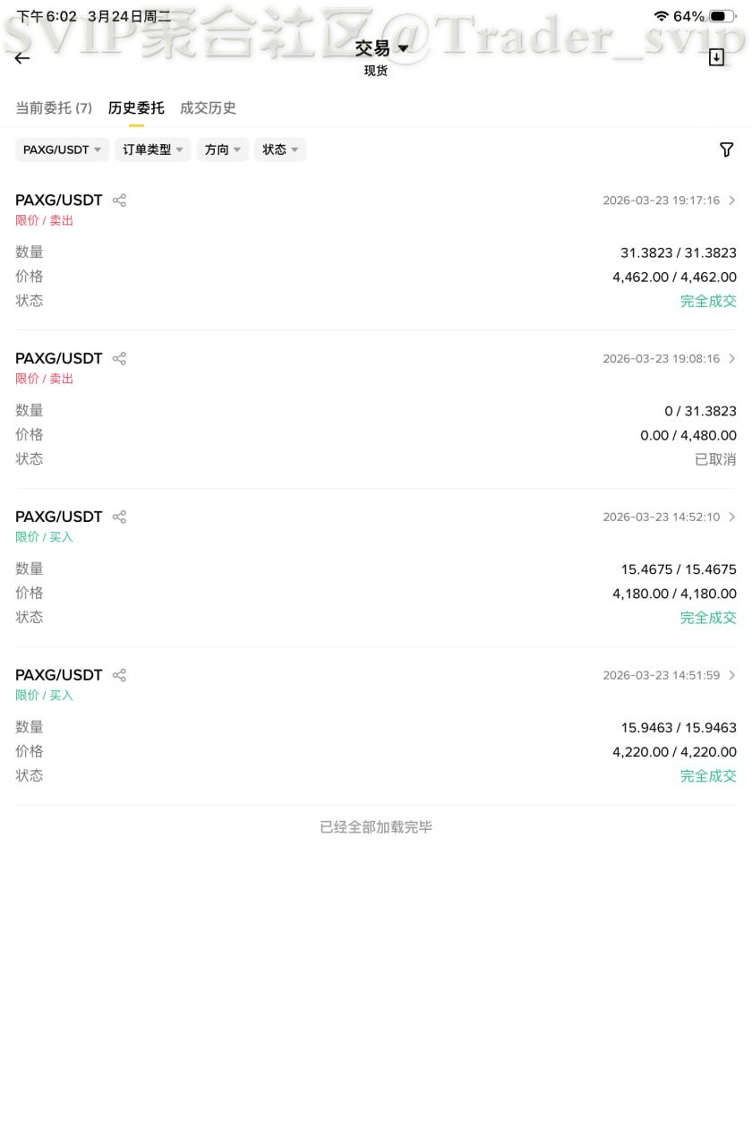Image resolution: width=752 pixels, height=1146 pixels.
Task: Expand the 状态 status filter
Action: coord(280,150)
